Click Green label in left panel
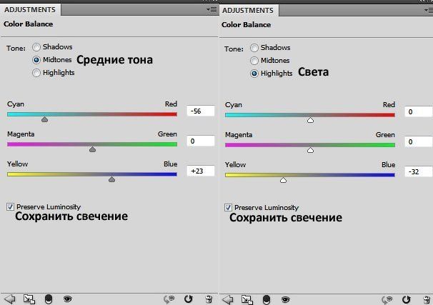The height and width of the screenshot is (305, 433). 167,134
